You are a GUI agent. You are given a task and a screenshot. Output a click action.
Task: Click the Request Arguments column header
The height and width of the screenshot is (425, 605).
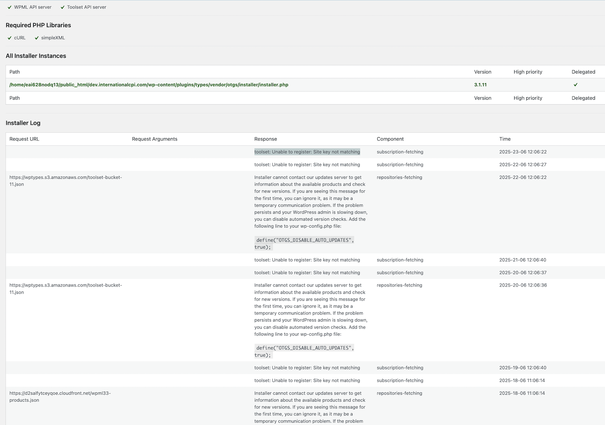click(x=154, y=139)
